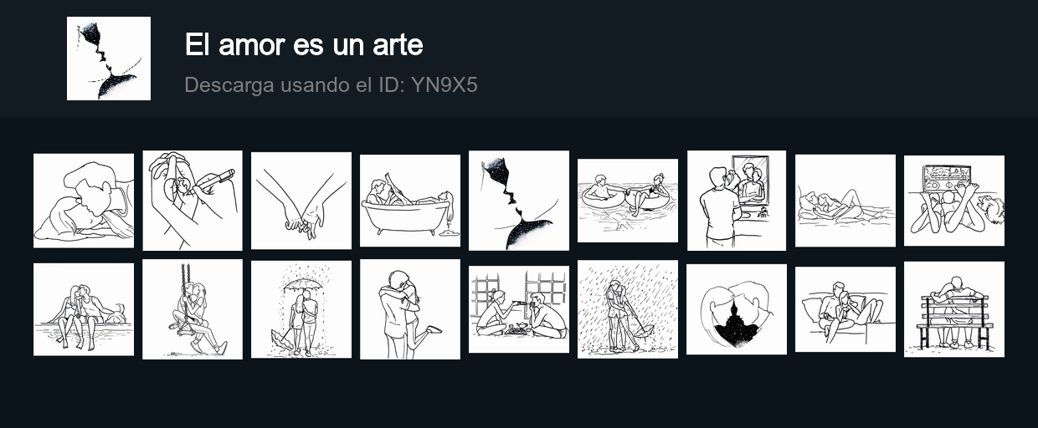Pick the couple under umbrella sticker
The width and height of the screenshot is (1038, 428).
tap(301, 309)
